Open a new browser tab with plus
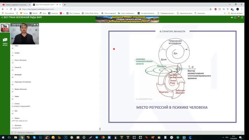The height and width of the screenshot is (140, 249). pyautogui.click(x=65, y=5)
